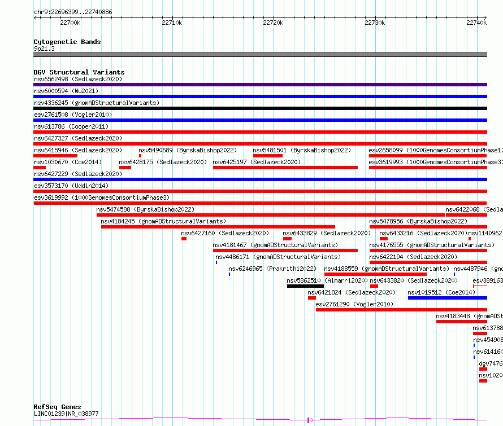Viewport: 503px width, 426px height.
Task: Click the right arrow on the ruler
Action: click(x=485, y=18)
